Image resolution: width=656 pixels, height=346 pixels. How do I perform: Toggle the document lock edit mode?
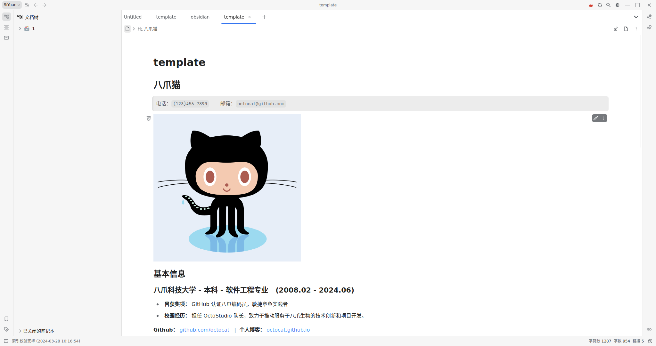616,29
